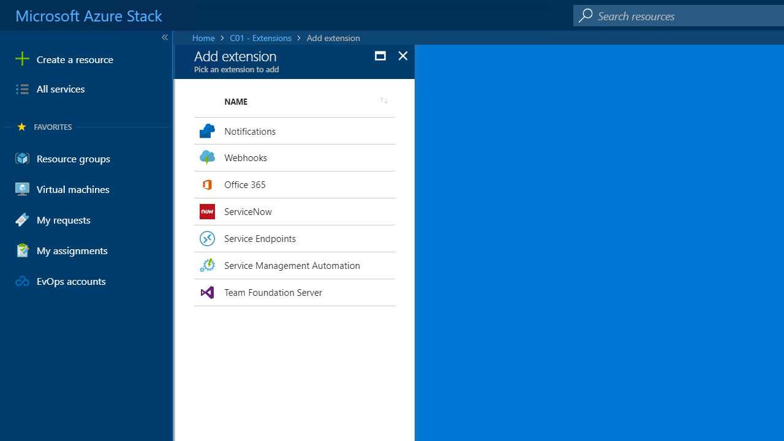This screenshot has height=441, width=784.
Task: Maximize the Add extension blade
Action: tap(380, 56)
